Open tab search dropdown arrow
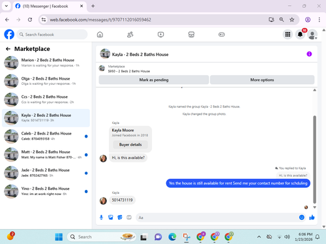 coord(7,6)
